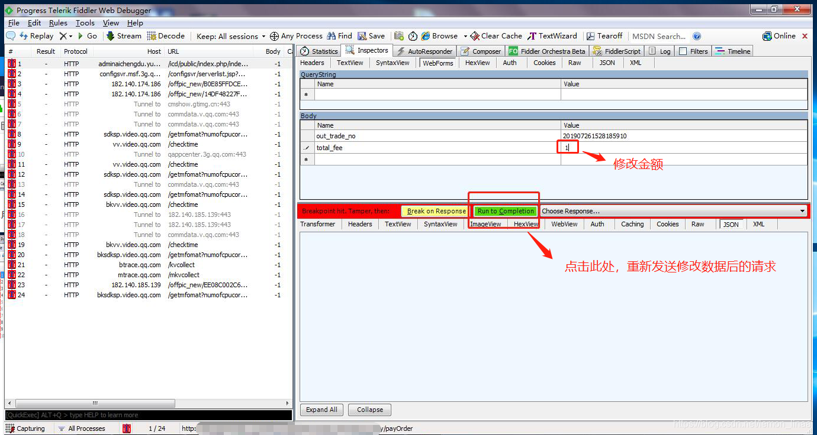Select session 21 btrace.qq.com row
817x435 pixels.
(x=148, y=265)
